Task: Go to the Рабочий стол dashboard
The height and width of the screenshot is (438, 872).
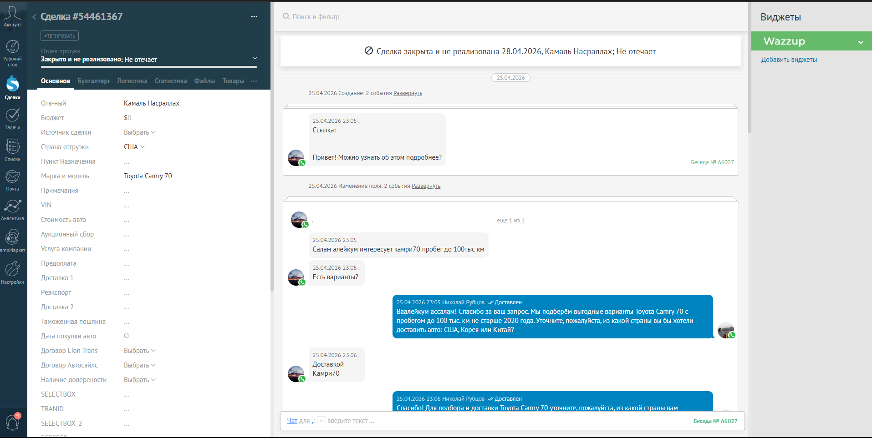Action: tap(12, 53)
